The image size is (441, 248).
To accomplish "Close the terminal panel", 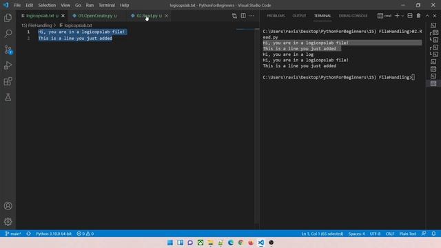I will tap(435, 16).
